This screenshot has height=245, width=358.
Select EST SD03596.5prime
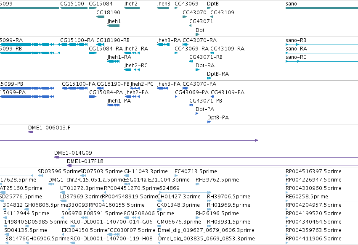(x=41, y=176)
